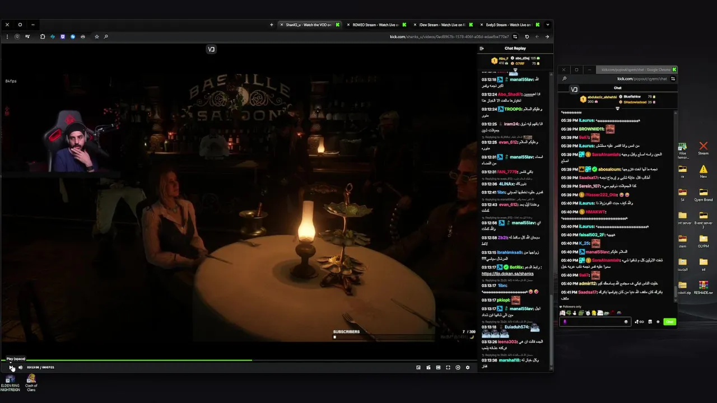This screenshot has height=403, width=717.
Task: Click the gray car-shaped extension icon
Action: (x=83, y=36)
